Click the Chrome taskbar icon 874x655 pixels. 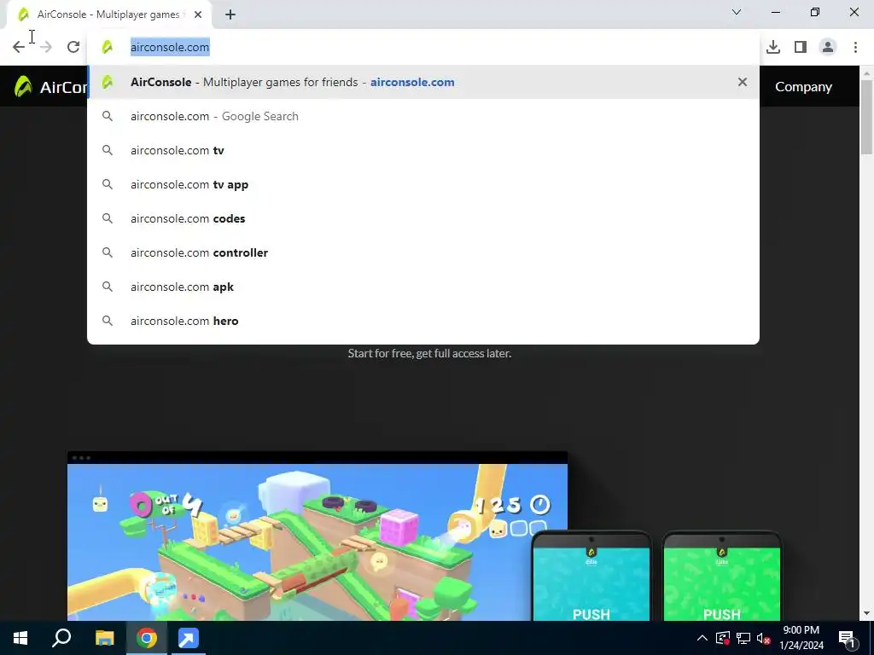coord(147,638)
